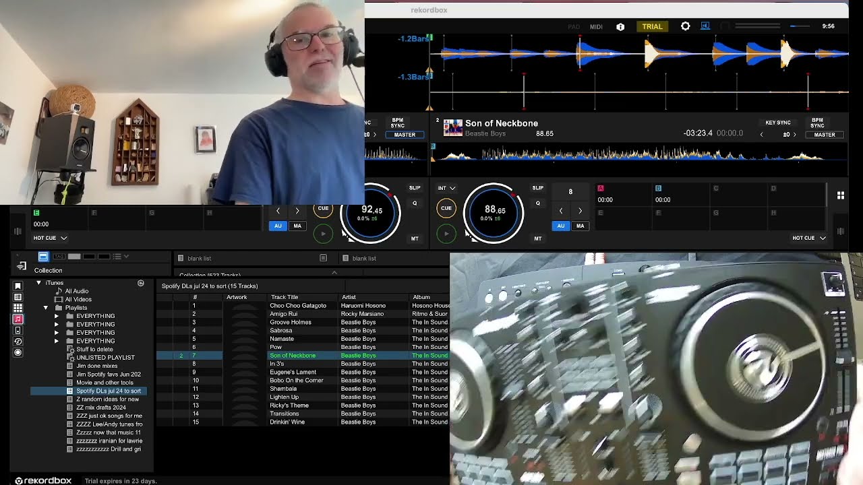863x485 pixels.
Task: Open the bookmark tag icon in browser sidebar
Action: click(x=18, y=286)
